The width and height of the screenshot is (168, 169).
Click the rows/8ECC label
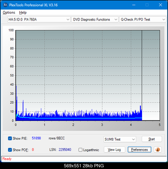(56, 138)
